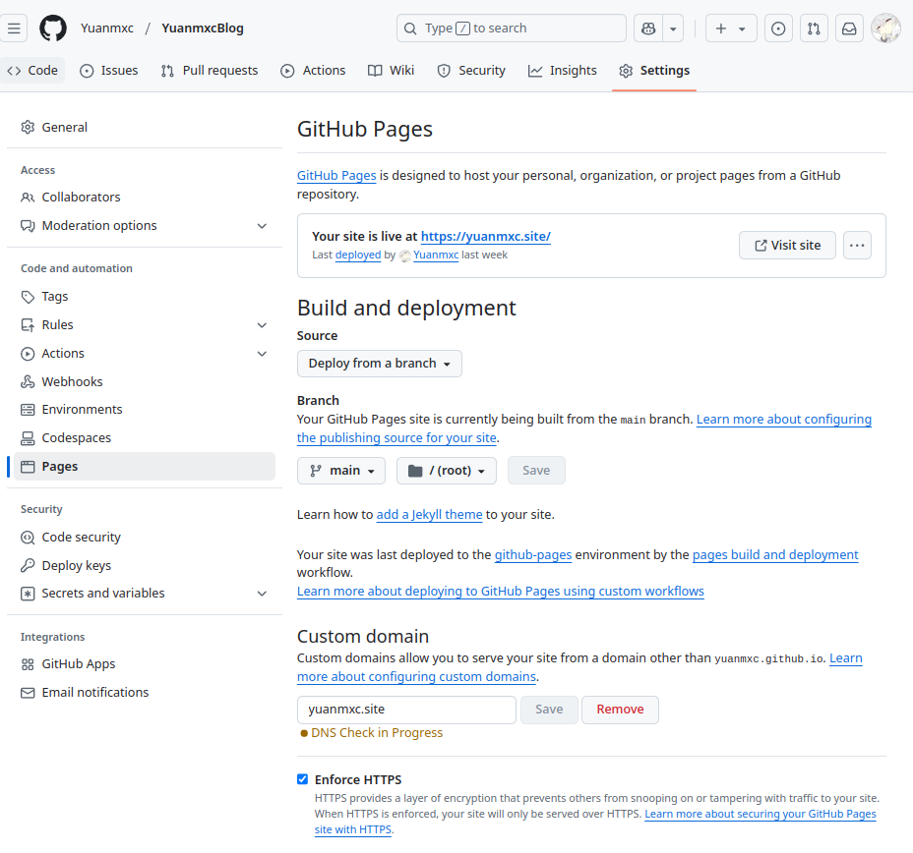
Task: Open Code security settings
Action: click(145, 538)
